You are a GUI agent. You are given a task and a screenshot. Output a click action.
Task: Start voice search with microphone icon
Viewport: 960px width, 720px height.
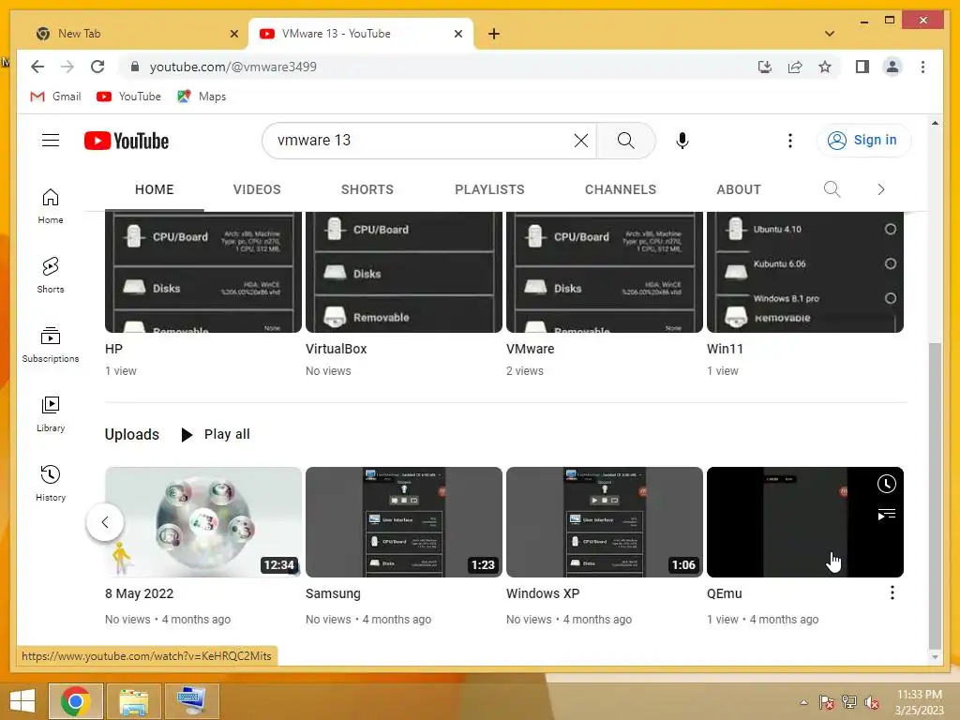point(682,141)
